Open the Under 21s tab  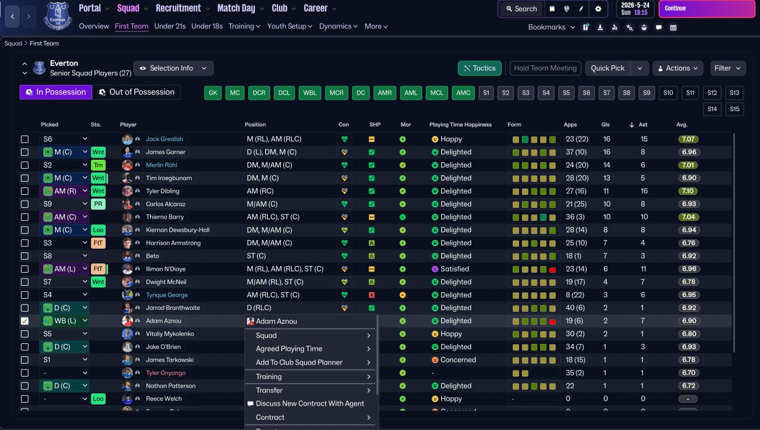tap(170, 26)
